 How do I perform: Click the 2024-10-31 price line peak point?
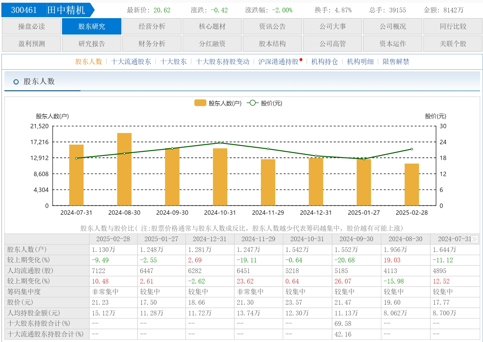pos(220,143)
